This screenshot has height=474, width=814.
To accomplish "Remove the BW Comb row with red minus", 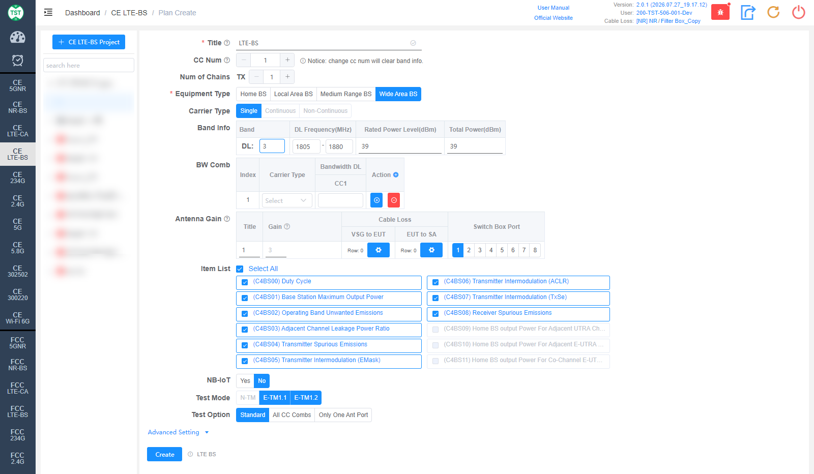I will [394, 200].
